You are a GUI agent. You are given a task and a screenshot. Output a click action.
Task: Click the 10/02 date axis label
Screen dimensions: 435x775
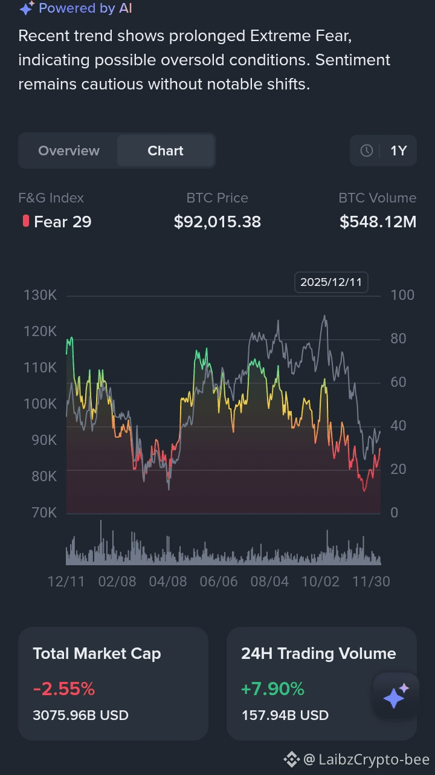[x=320, y=582]
